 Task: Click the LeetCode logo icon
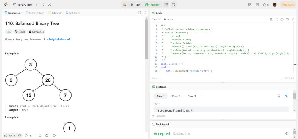click(6, 5)
